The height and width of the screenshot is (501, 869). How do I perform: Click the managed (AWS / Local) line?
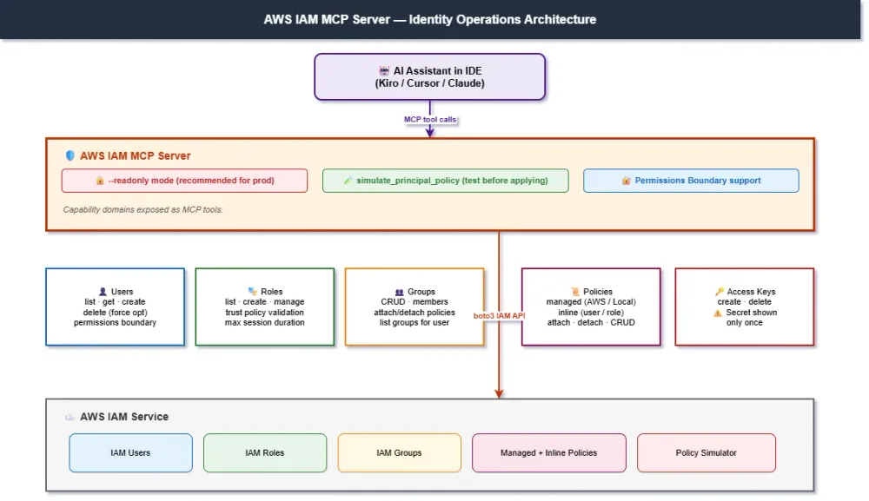point(591,301)
